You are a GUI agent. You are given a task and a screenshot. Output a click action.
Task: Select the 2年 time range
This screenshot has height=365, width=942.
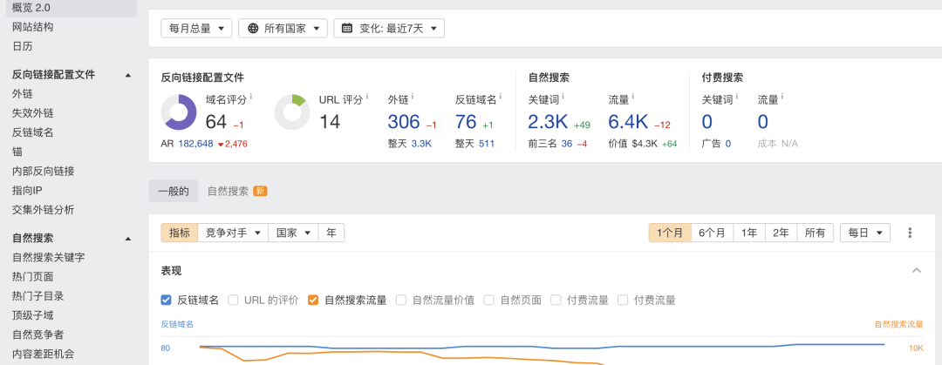pos(781,233)
